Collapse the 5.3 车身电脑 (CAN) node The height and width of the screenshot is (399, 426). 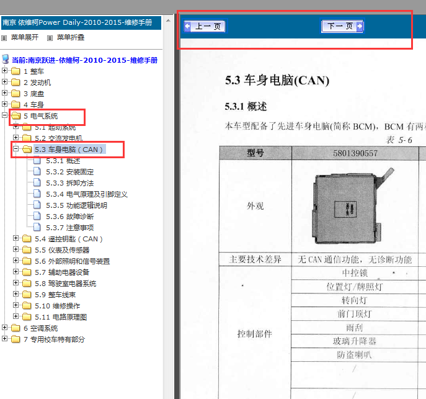[16, 149]
